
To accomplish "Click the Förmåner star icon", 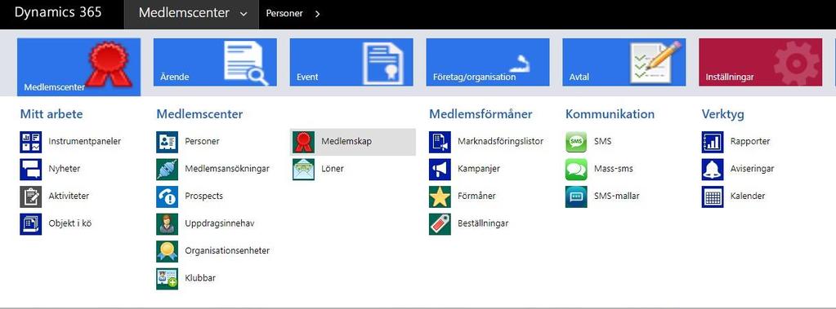I will 440,196.
